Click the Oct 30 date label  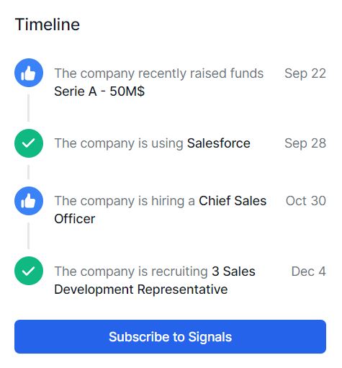point(306,201)
